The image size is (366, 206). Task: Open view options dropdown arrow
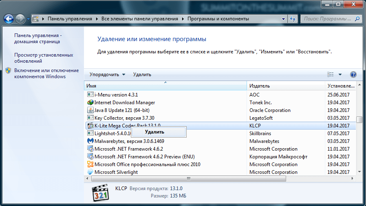(x=340, y=75)
